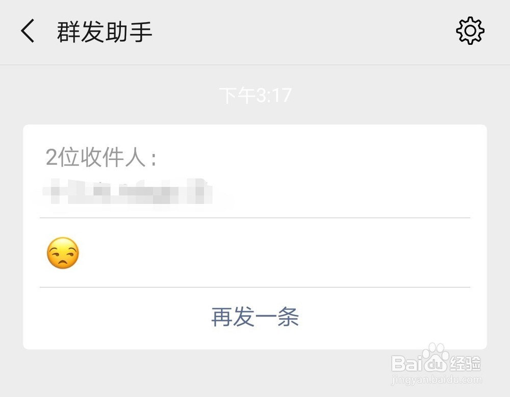Tap the unamused face emoji message
This screenshot has height=397, width=510.
(x=63, y=253)
